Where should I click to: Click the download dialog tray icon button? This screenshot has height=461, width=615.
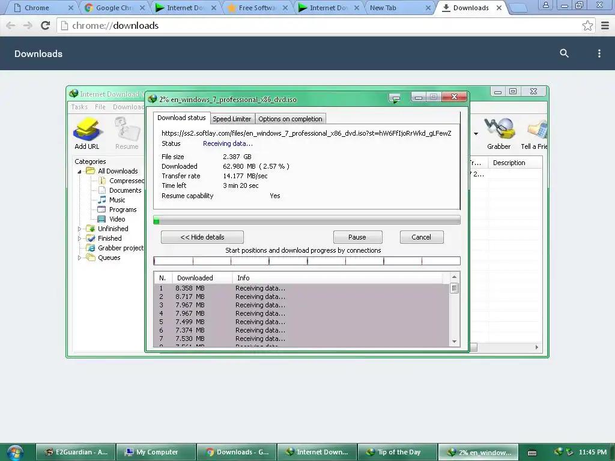[x=395, y=98]
